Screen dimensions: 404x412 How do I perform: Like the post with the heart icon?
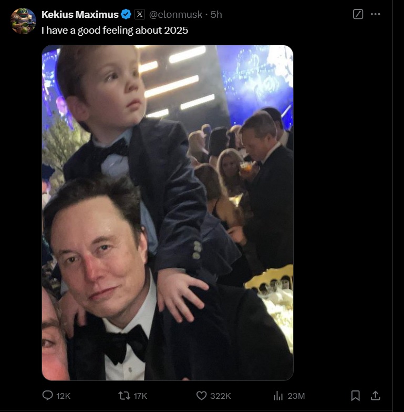(201, 396)
